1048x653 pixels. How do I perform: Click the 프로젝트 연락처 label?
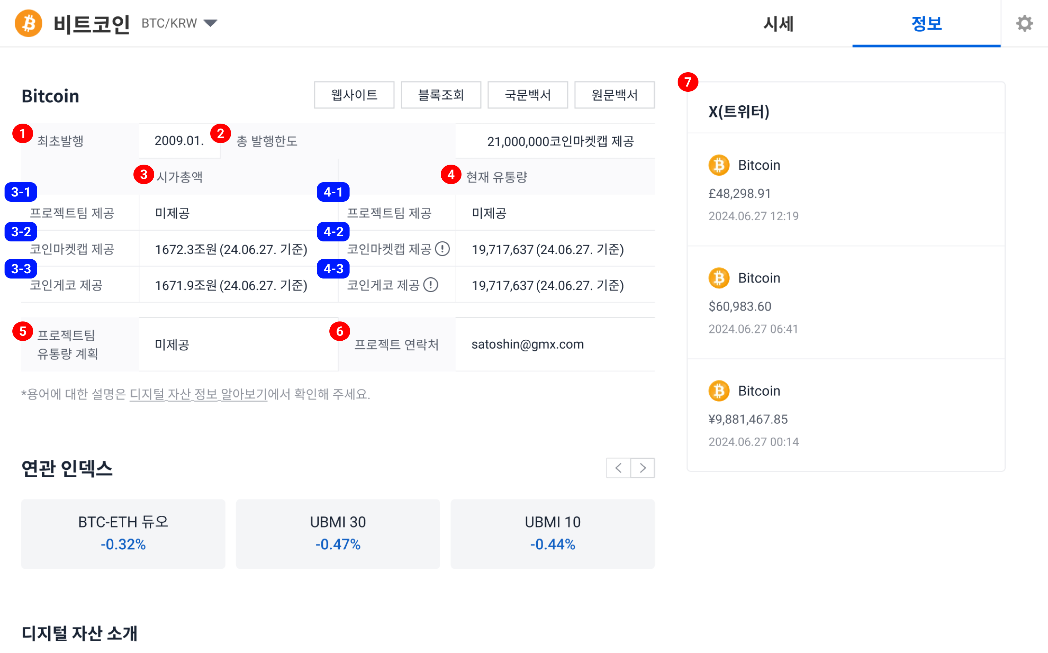(396, 344)
